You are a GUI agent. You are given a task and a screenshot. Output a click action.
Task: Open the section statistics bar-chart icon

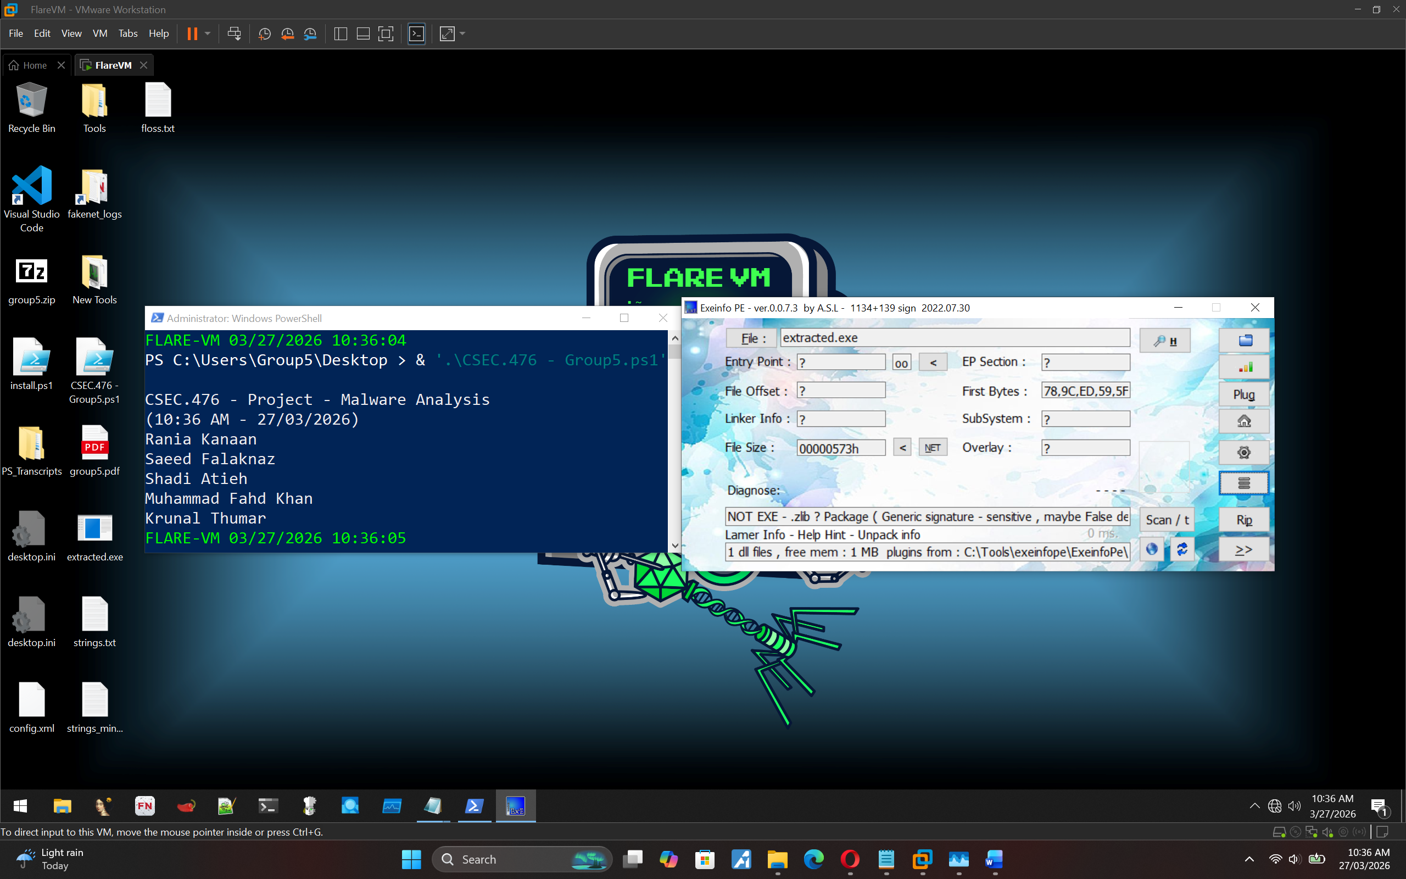[x=1244, y=368]
